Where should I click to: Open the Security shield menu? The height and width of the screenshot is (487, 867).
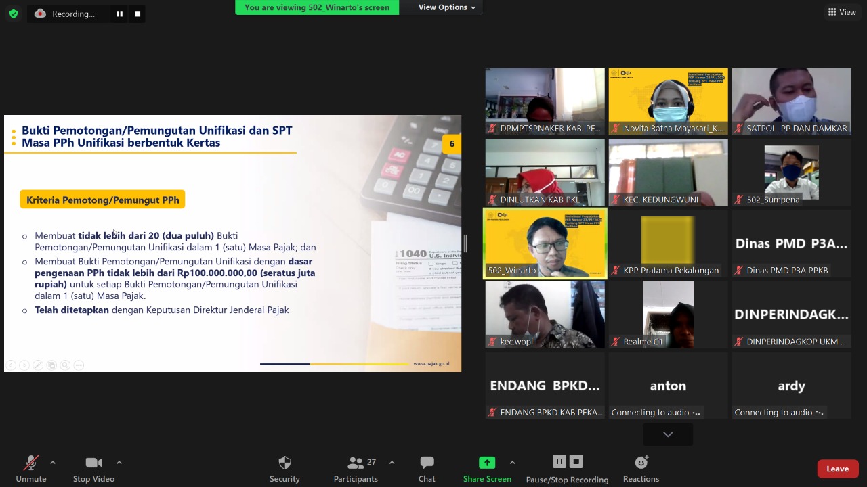pos(284,469)
